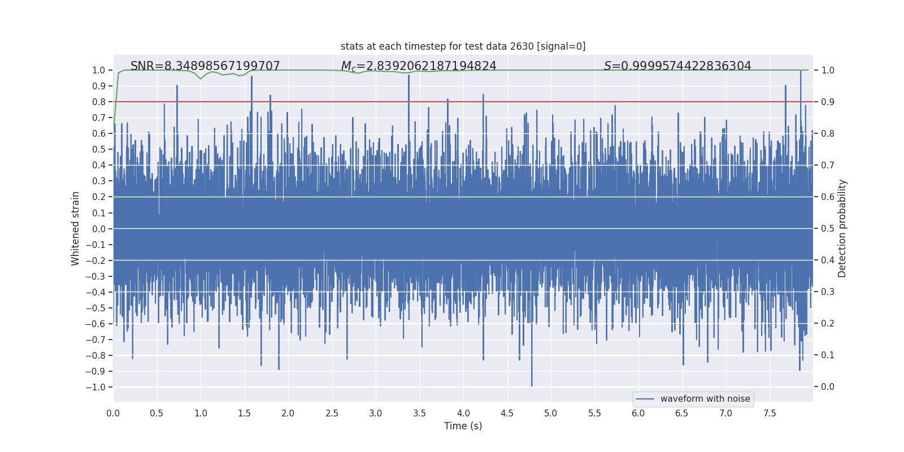
Task: Click the plot title text for test data 2630
Action: 463,46
